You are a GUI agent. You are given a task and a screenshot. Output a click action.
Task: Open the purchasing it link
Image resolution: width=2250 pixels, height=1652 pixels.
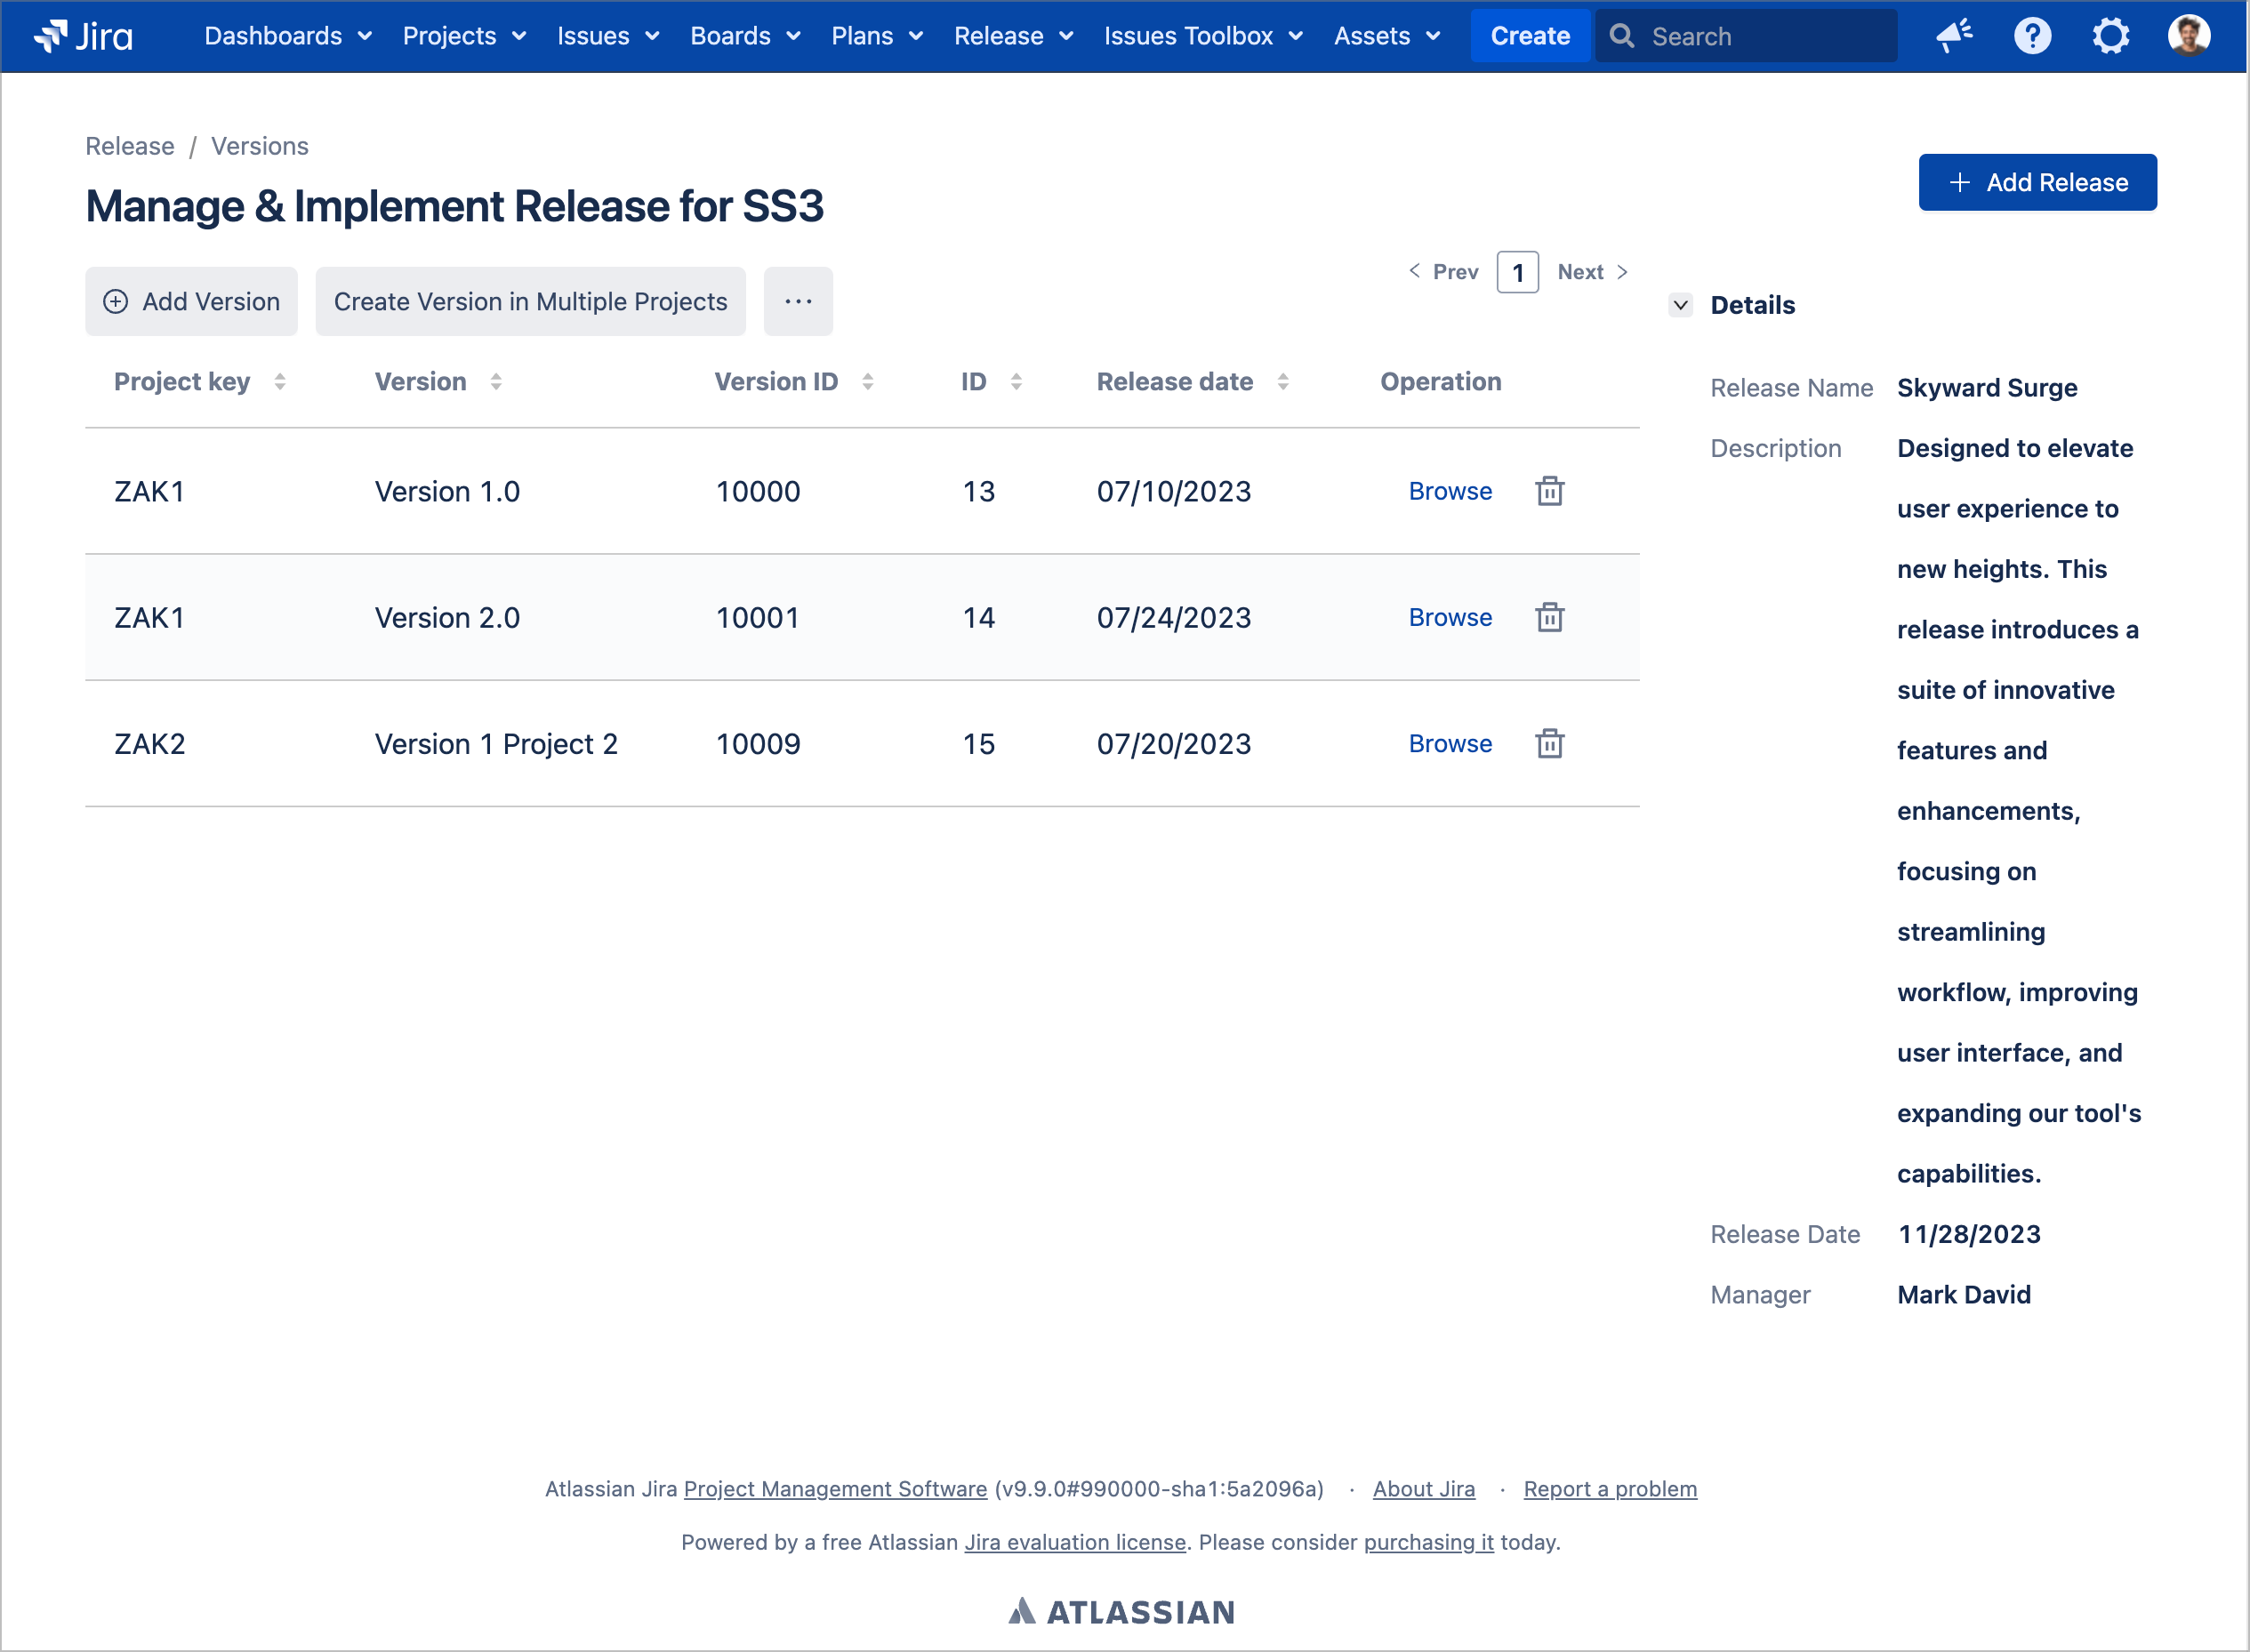(x=1428, y=1542)
